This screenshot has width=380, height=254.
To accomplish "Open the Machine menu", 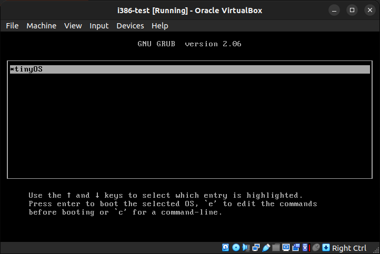I will pyautogui.click(x=42, y=26).
